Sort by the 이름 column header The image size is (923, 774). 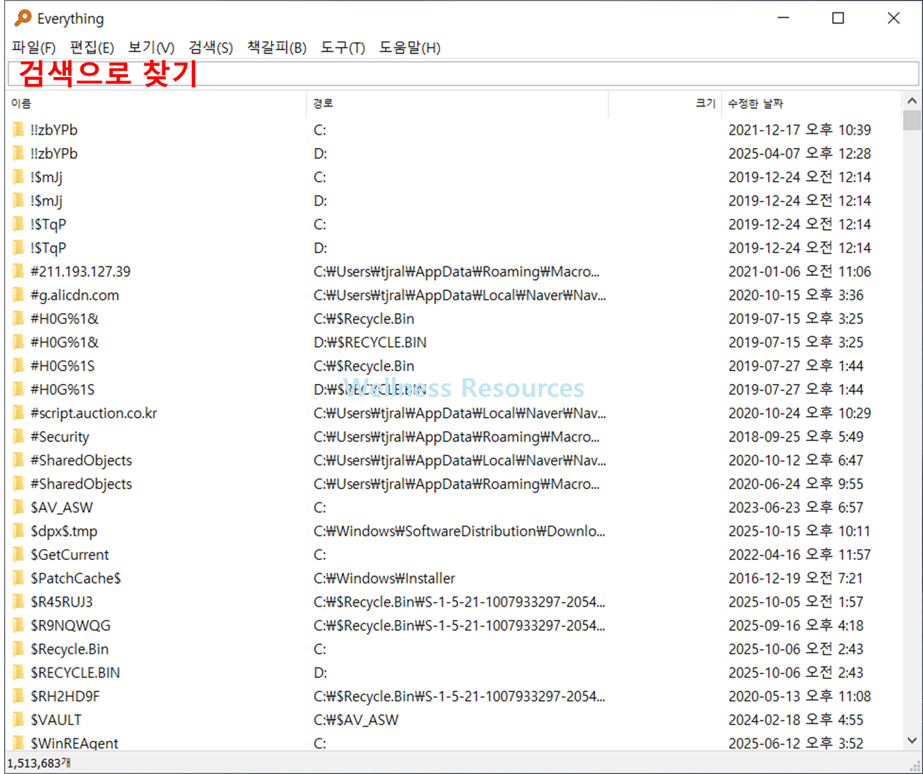pyautogui.click(x=155, y=103)
